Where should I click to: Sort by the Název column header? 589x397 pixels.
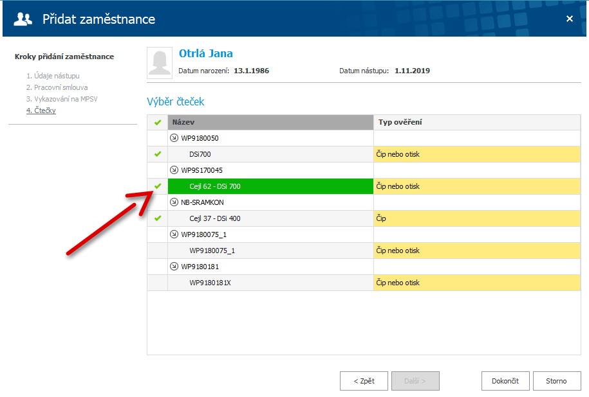pyautogui.click(x=270, y=122)
